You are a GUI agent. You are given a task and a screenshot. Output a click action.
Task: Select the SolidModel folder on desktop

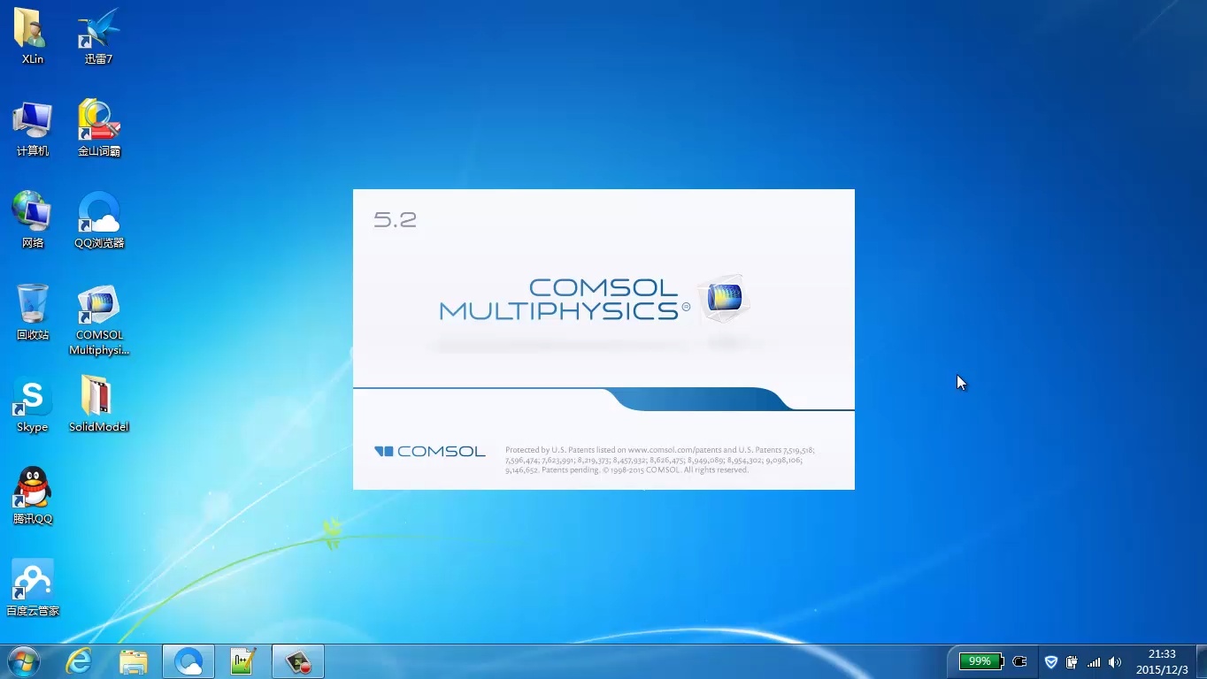98,399
